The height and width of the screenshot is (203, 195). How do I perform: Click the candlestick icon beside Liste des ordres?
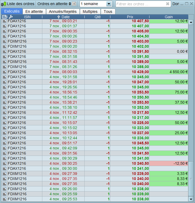(x=4, y=4)
